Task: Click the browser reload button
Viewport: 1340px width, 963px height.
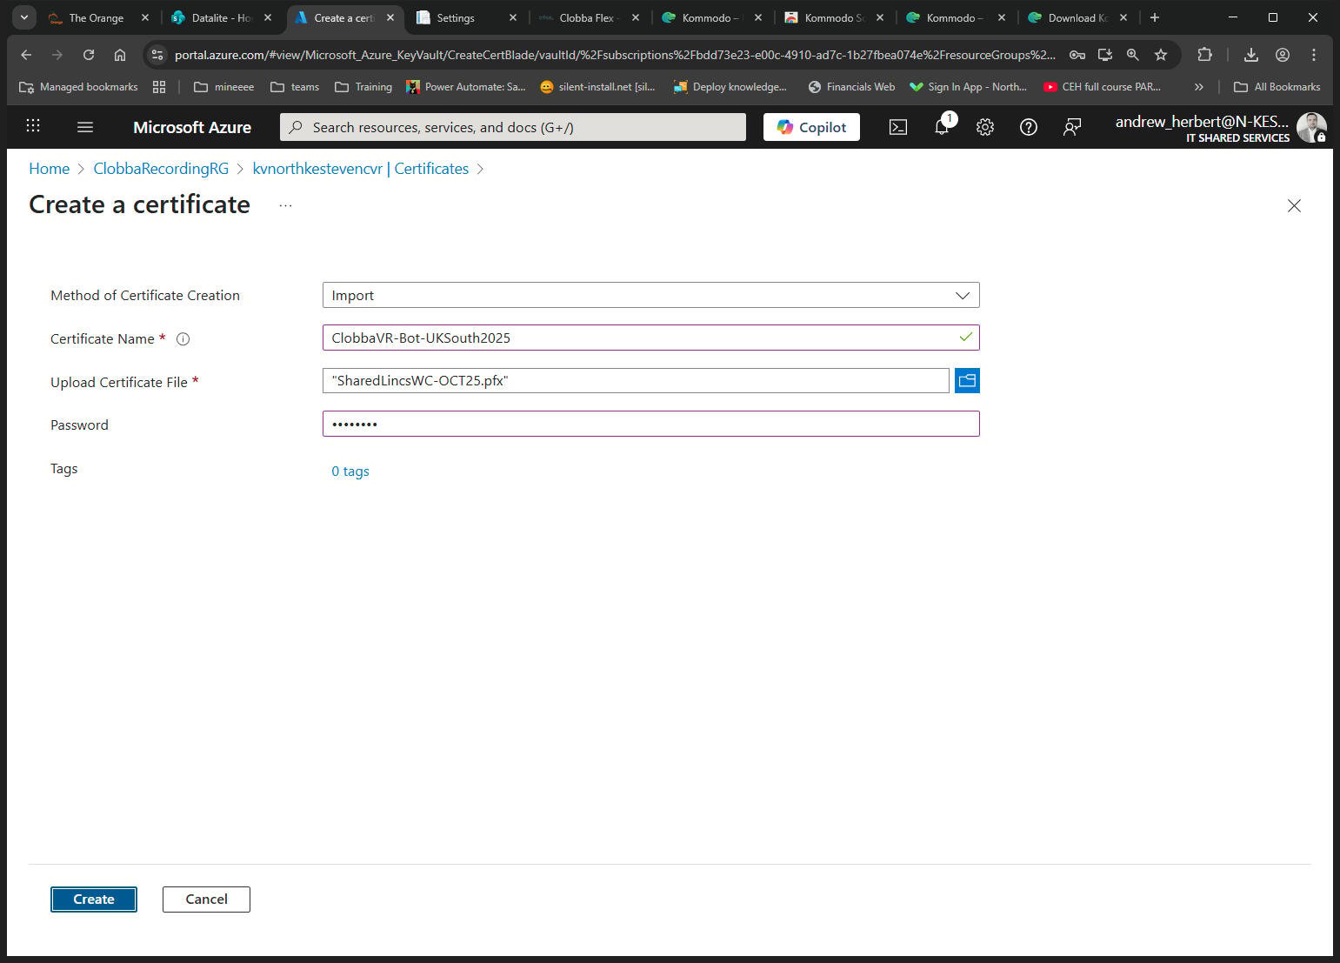Action: (x=89, y=55)
